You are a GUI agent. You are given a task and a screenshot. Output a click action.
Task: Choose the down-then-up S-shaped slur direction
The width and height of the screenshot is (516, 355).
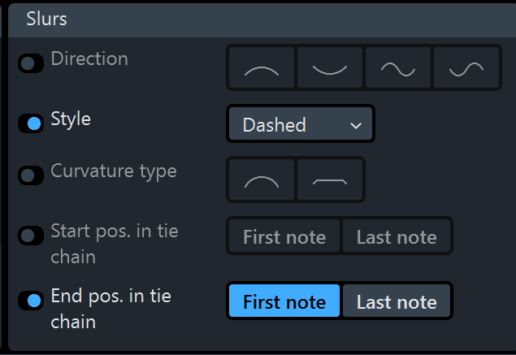point(466,67)
